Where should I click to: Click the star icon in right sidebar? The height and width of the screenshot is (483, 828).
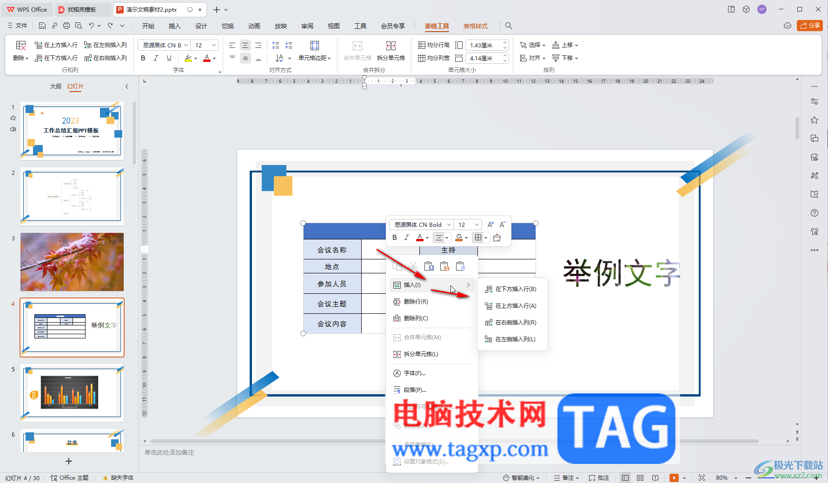pos(815,120)
